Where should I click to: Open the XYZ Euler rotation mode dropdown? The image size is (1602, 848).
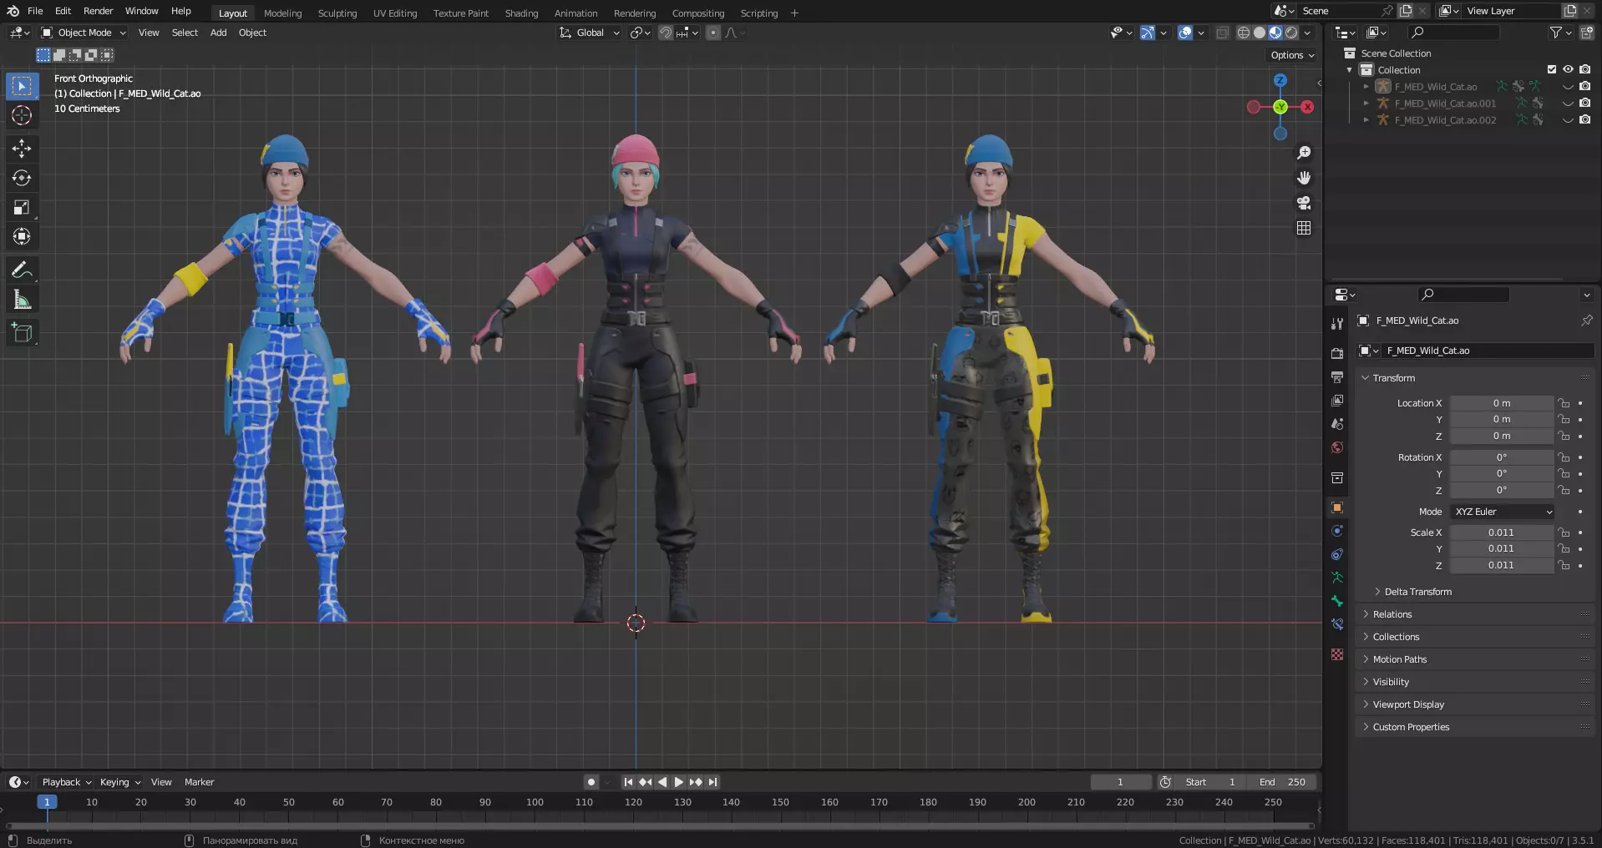pos(1503,512)
